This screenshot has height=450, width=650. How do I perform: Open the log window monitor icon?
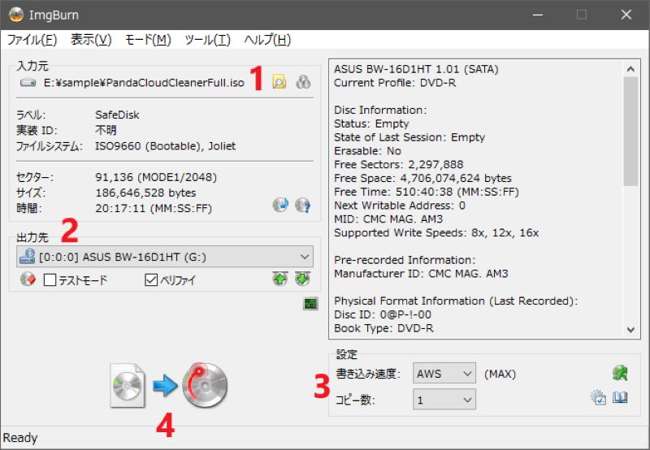[x=310, y=304]
